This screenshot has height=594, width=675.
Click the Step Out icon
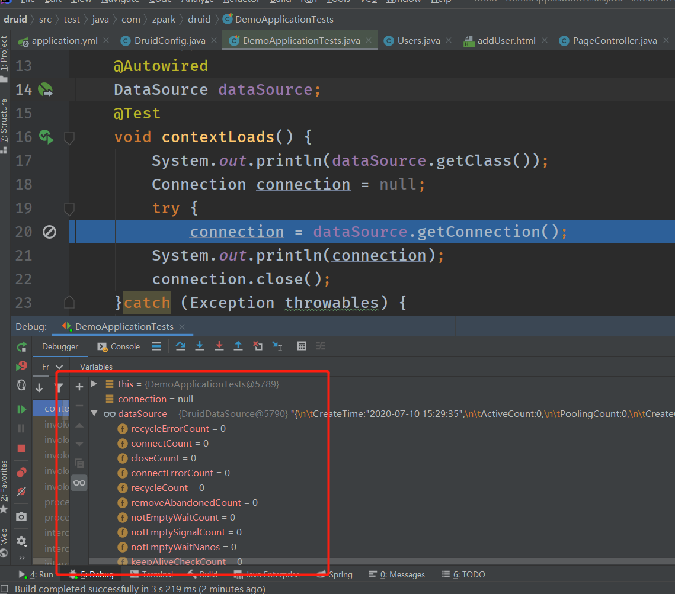point(238,346)
